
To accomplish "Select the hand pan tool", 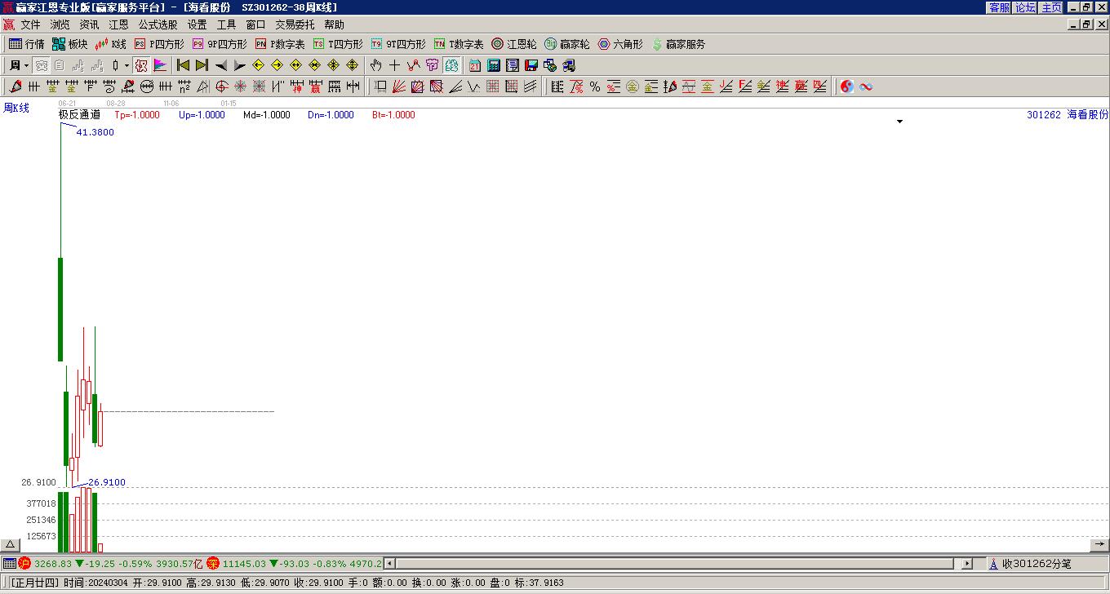I will click(x=375, y=65).
